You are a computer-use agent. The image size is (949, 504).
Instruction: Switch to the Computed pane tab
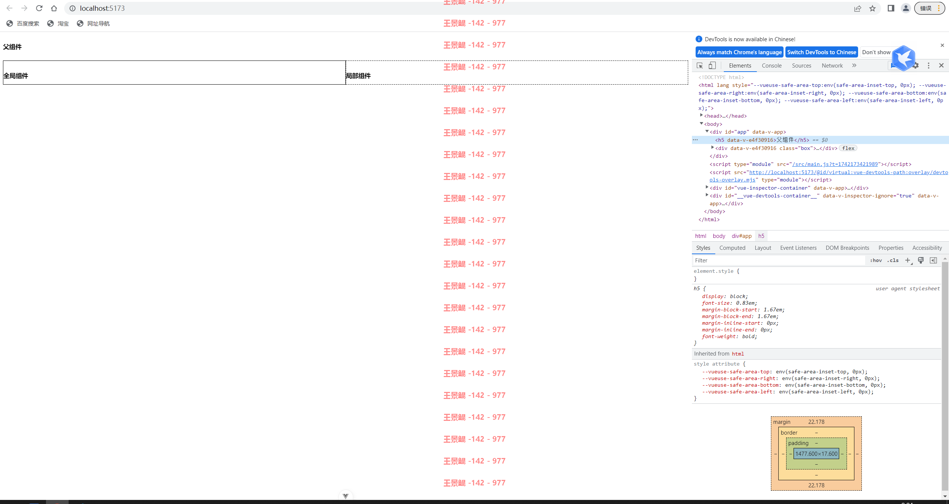point(732,248)
